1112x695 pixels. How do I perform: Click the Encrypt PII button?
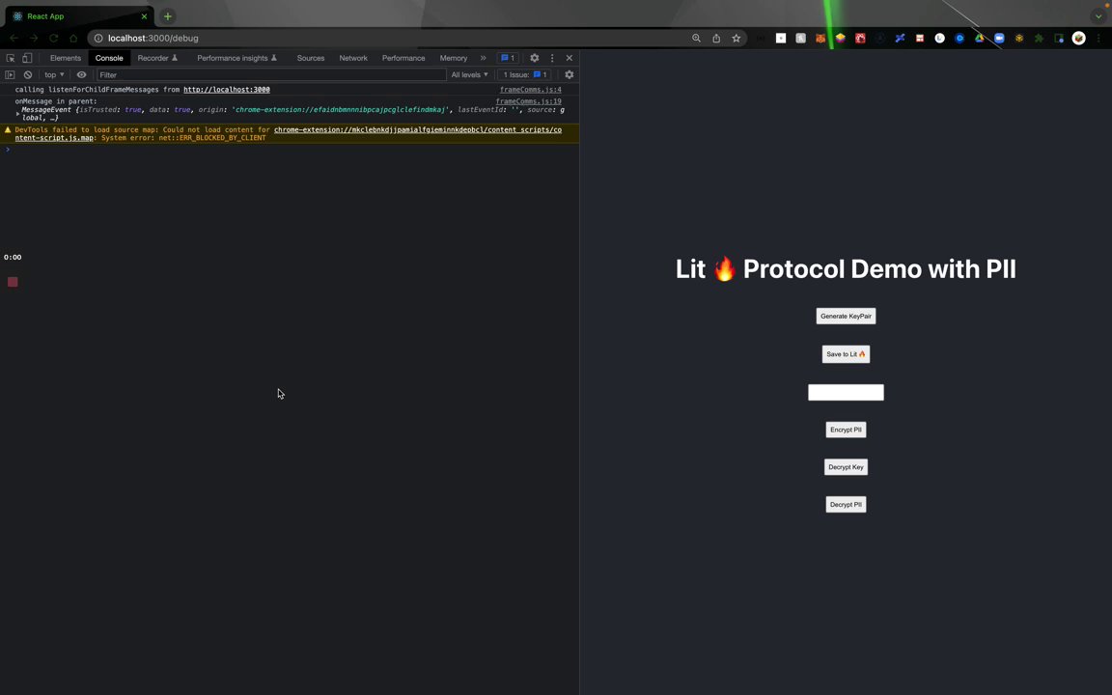846,430
